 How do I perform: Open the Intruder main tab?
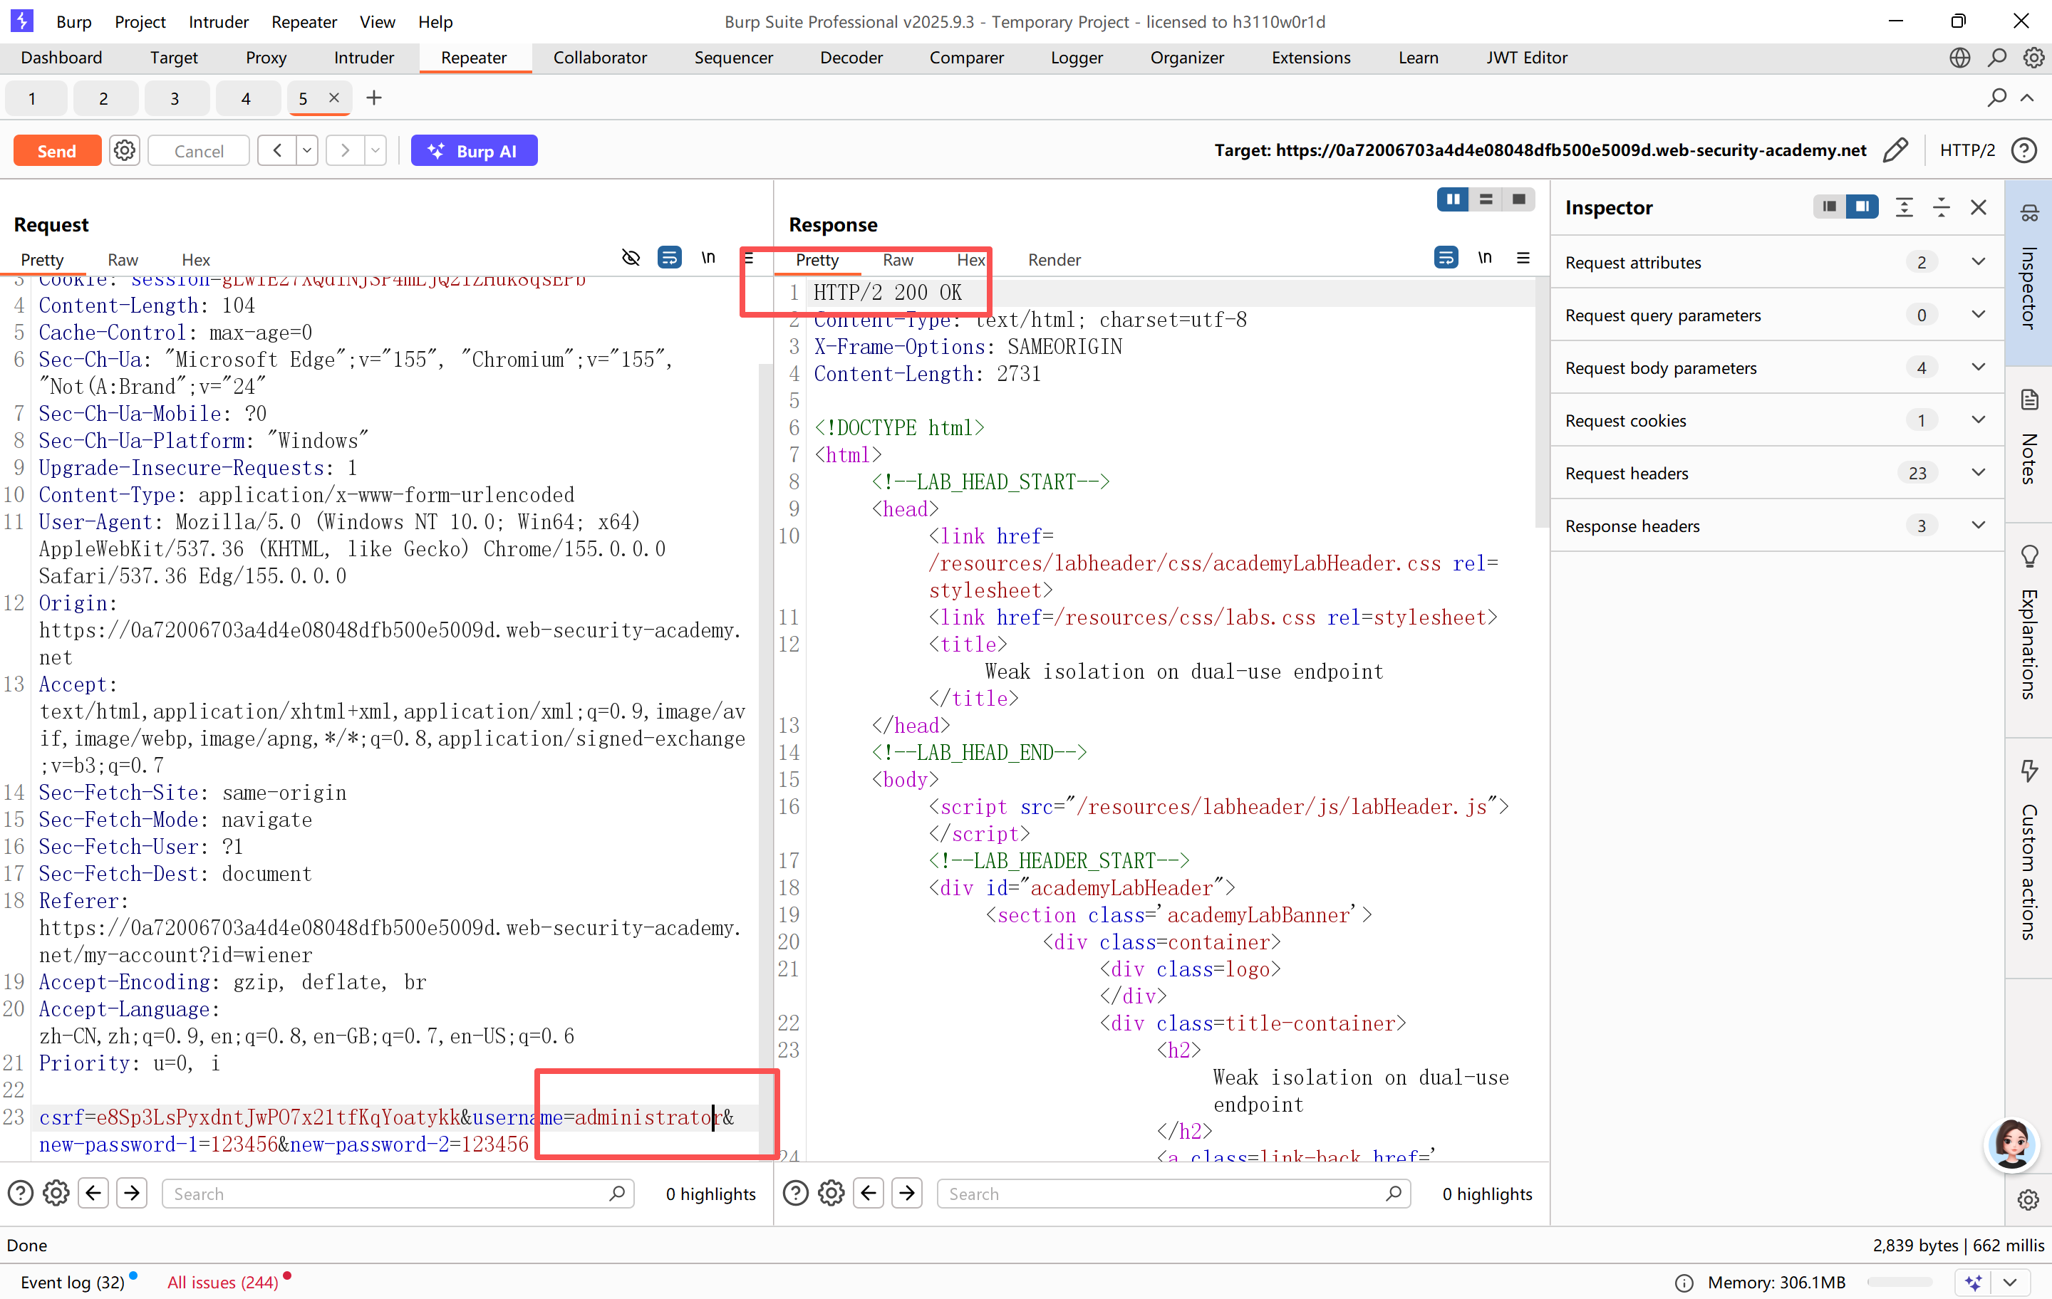pyautogui.click(x=364, y=57)
